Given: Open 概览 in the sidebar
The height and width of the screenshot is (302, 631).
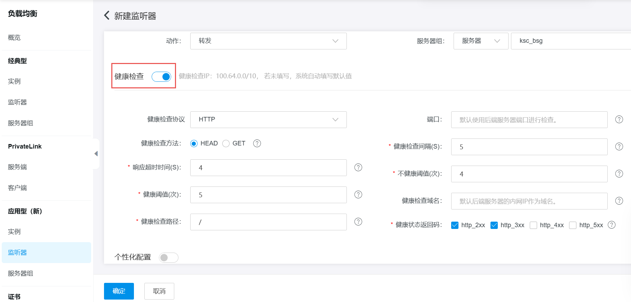Looking at the screenshot, I should (14, 38).
